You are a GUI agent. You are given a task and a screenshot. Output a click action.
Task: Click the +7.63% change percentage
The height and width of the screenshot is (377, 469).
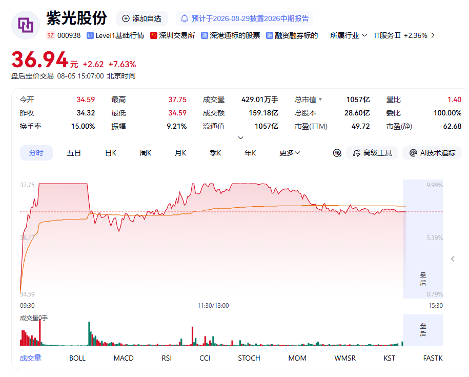[122, 64]
